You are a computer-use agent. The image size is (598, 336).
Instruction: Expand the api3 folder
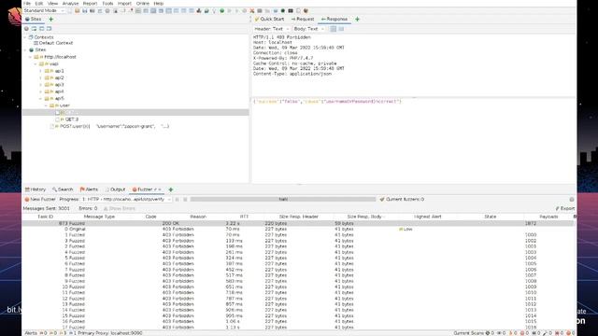coord(41,85)
